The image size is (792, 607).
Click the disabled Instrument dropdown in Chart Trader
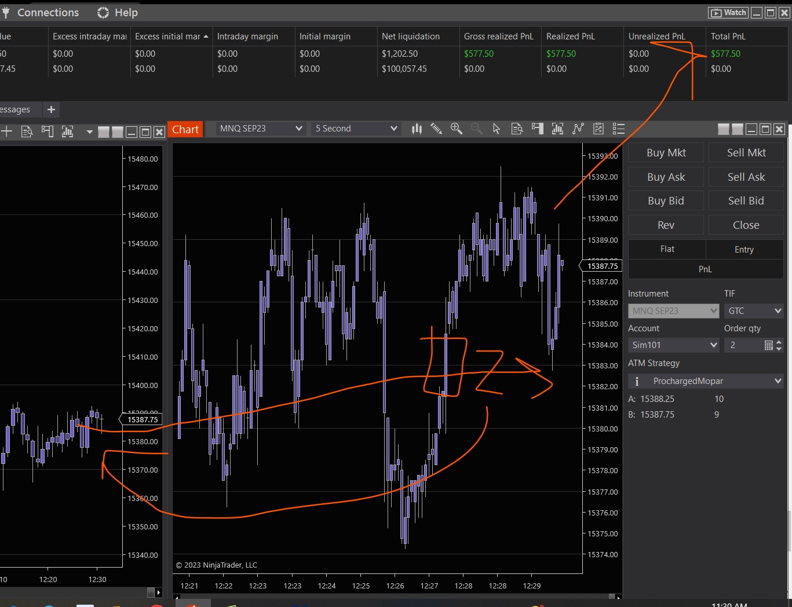(x=674, y=311)
